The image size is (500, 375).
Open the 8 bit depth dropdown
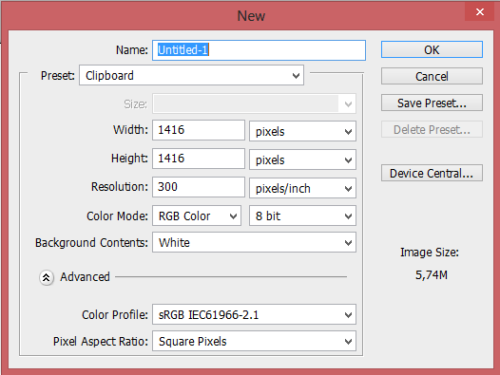tap(302, 216)
